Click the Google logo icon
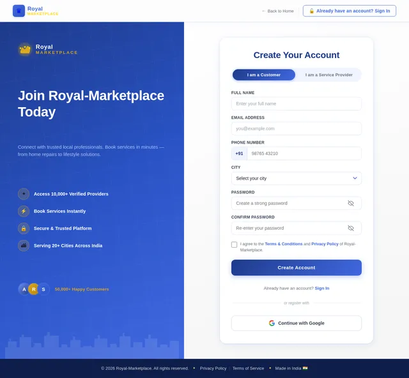This screenshot has height=378, width=409. [272, 323]
